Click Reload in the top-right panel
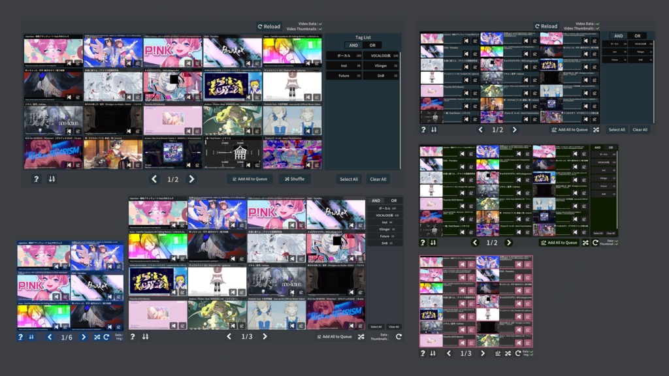Image resolution: width=669 pixels, height=376 pixels. point(546,26)
